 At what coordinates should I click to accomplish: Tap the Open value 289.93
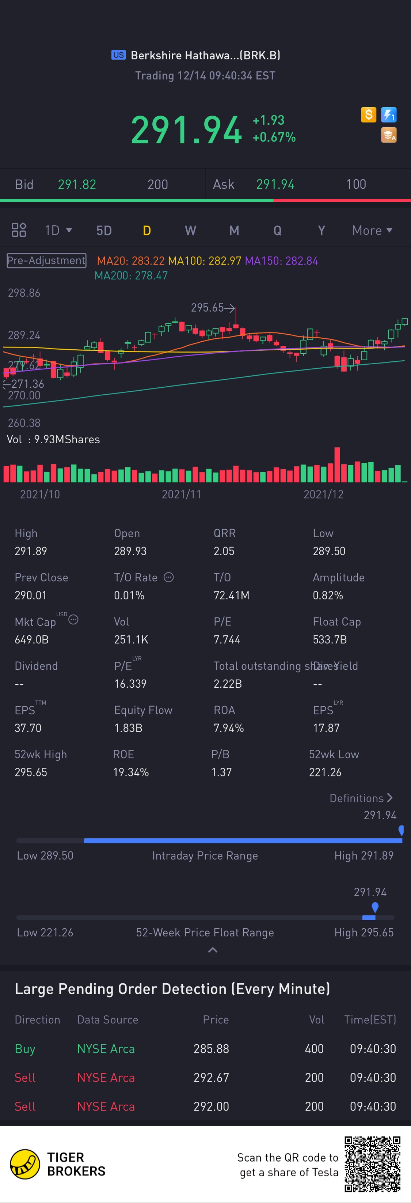pos(130,551)
